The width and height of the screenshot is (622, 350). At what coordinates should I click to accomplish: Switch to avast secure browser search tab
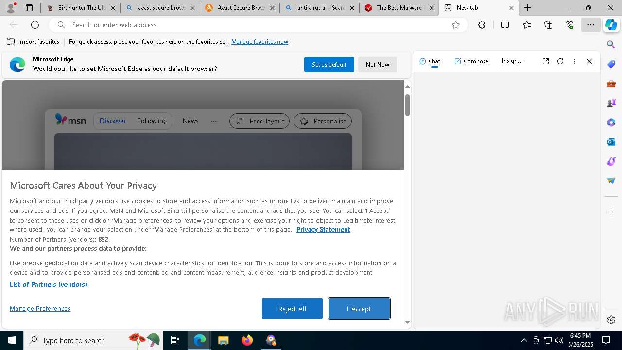pyautogui.click(x=160, y=8)
